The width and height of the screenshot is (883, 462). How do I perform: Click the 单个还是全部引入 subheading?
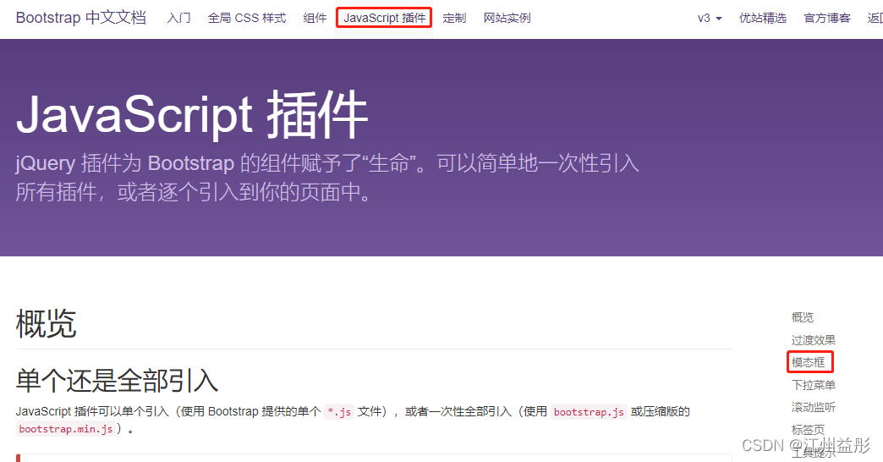tap(117, 380)
